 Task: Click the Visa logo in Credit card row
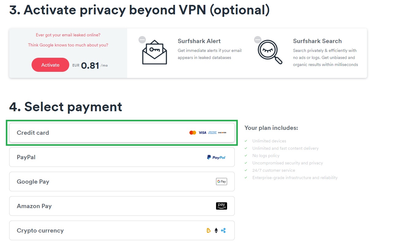pyautogui.click(x=202, y=133)
